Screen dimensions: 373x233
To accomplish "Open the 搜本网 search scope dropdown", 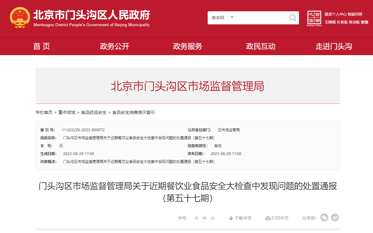I will [222, 18].
